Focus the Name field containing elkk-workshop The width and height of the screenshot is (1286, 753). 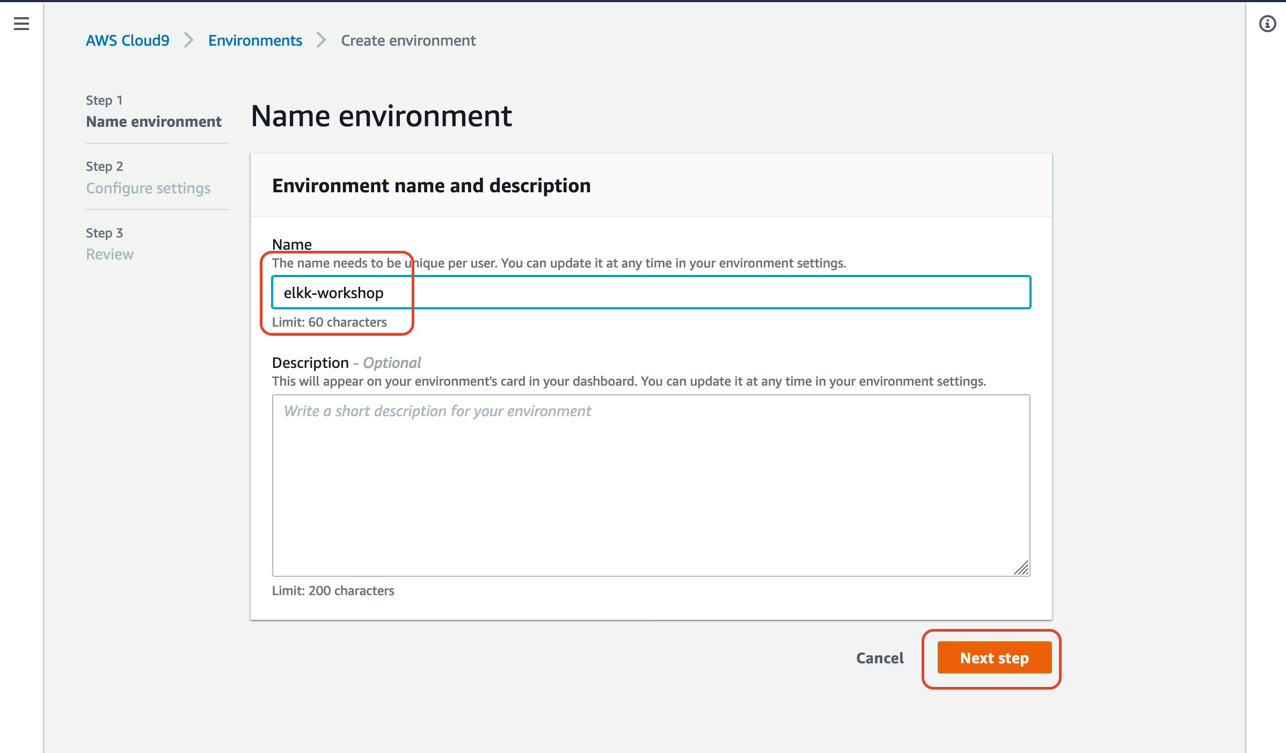651,292
